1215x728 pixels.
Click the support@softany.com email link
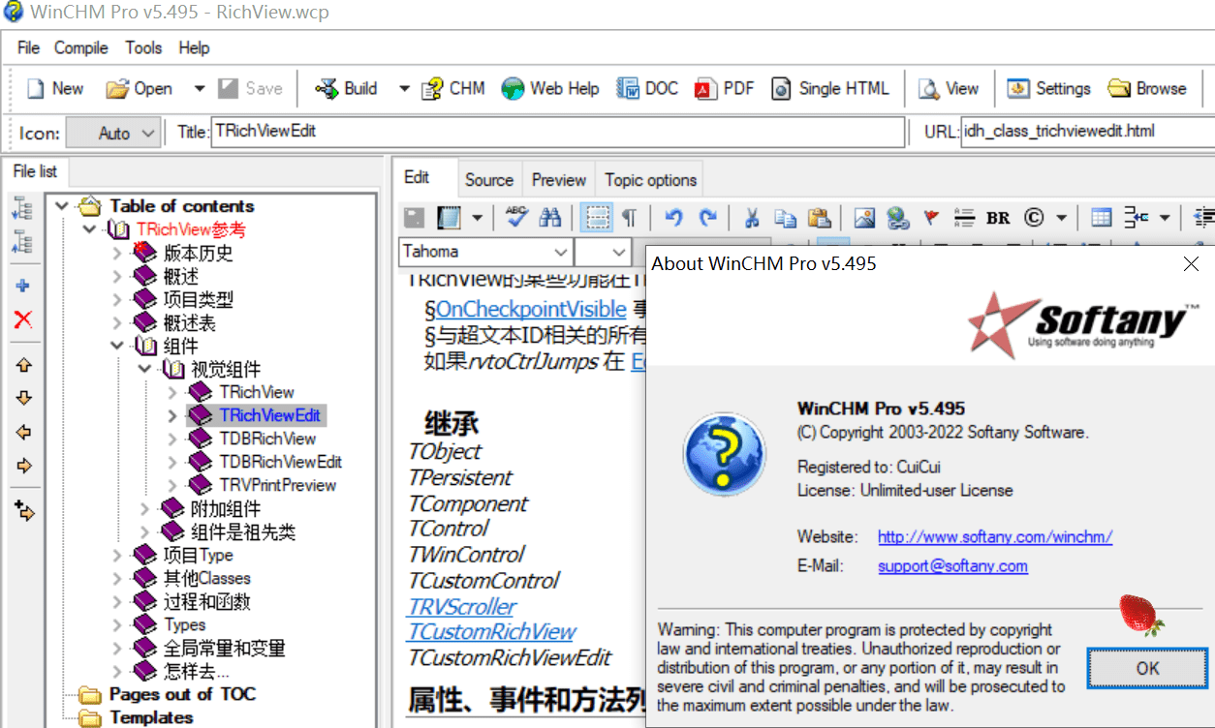click(952, 565)
